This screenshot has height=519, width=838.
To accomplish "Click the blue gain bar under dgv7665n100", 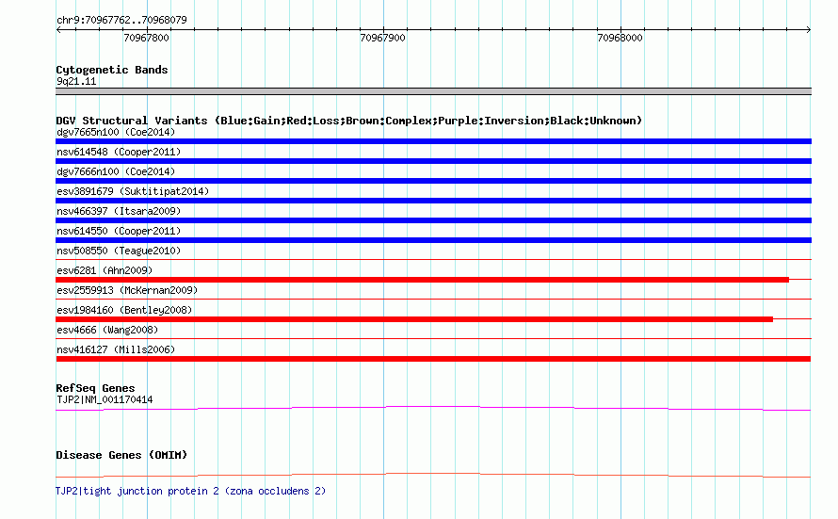I will tap(433, 141).
